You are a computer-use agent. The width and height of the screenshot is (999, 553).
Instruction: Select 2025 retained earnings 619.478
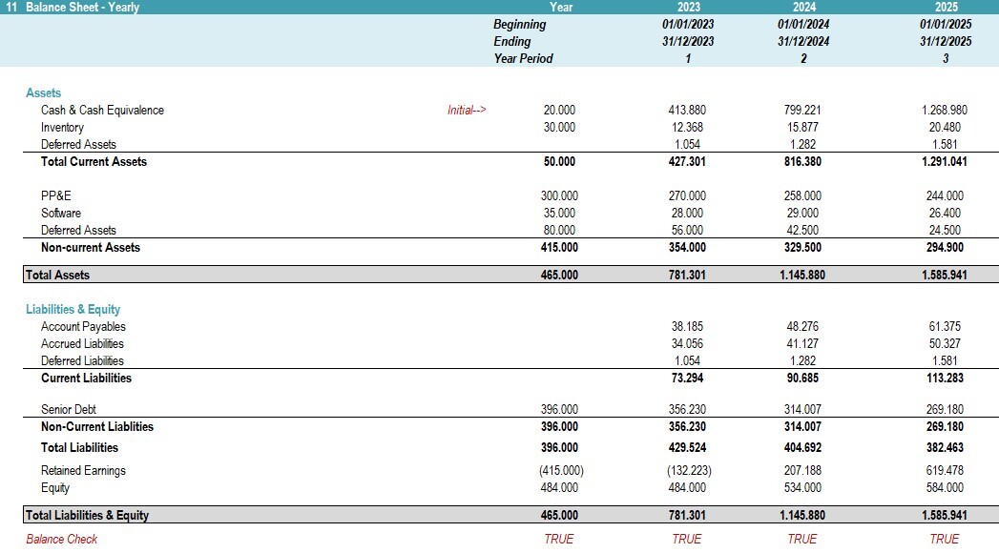coord(945,470)
